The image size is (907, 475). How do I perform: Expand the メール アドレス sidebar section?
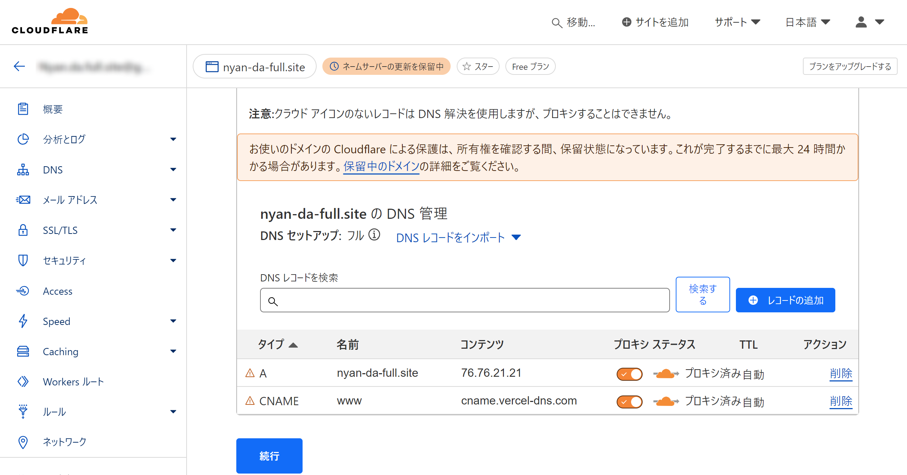tap(173, 200)
